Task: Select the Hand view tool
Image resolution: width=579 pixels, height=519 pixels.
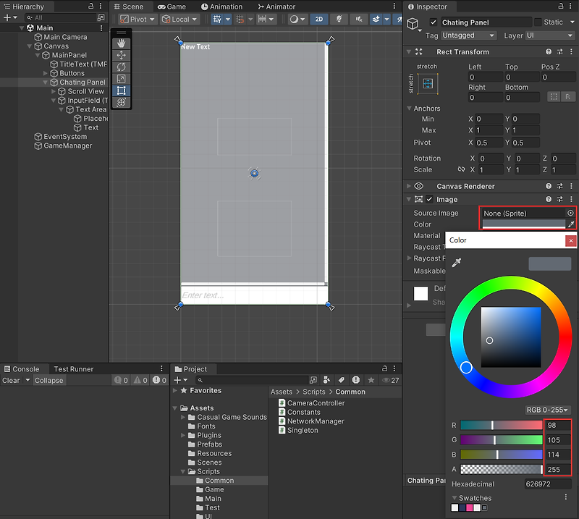Action: [121, 43]
